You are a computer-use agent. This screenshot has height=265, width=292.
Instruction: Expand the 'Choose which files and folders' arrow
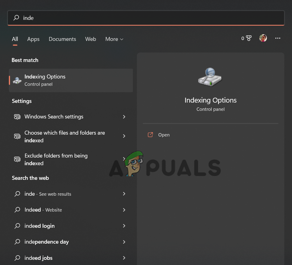[124, 136]
